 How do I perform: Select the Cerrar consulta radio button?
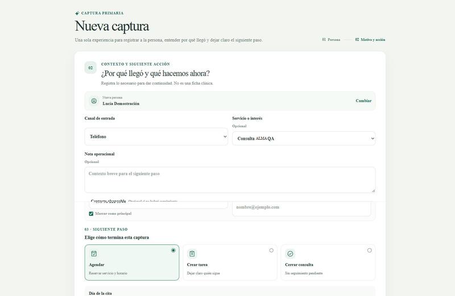[x=369, y=250]
